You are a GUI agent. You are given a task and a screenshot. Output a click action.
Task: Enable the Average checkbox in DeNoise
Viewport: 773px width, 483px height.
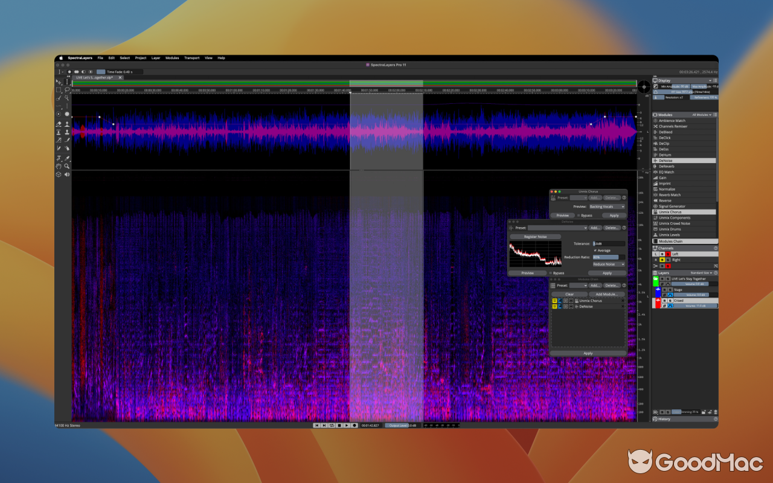595,250
